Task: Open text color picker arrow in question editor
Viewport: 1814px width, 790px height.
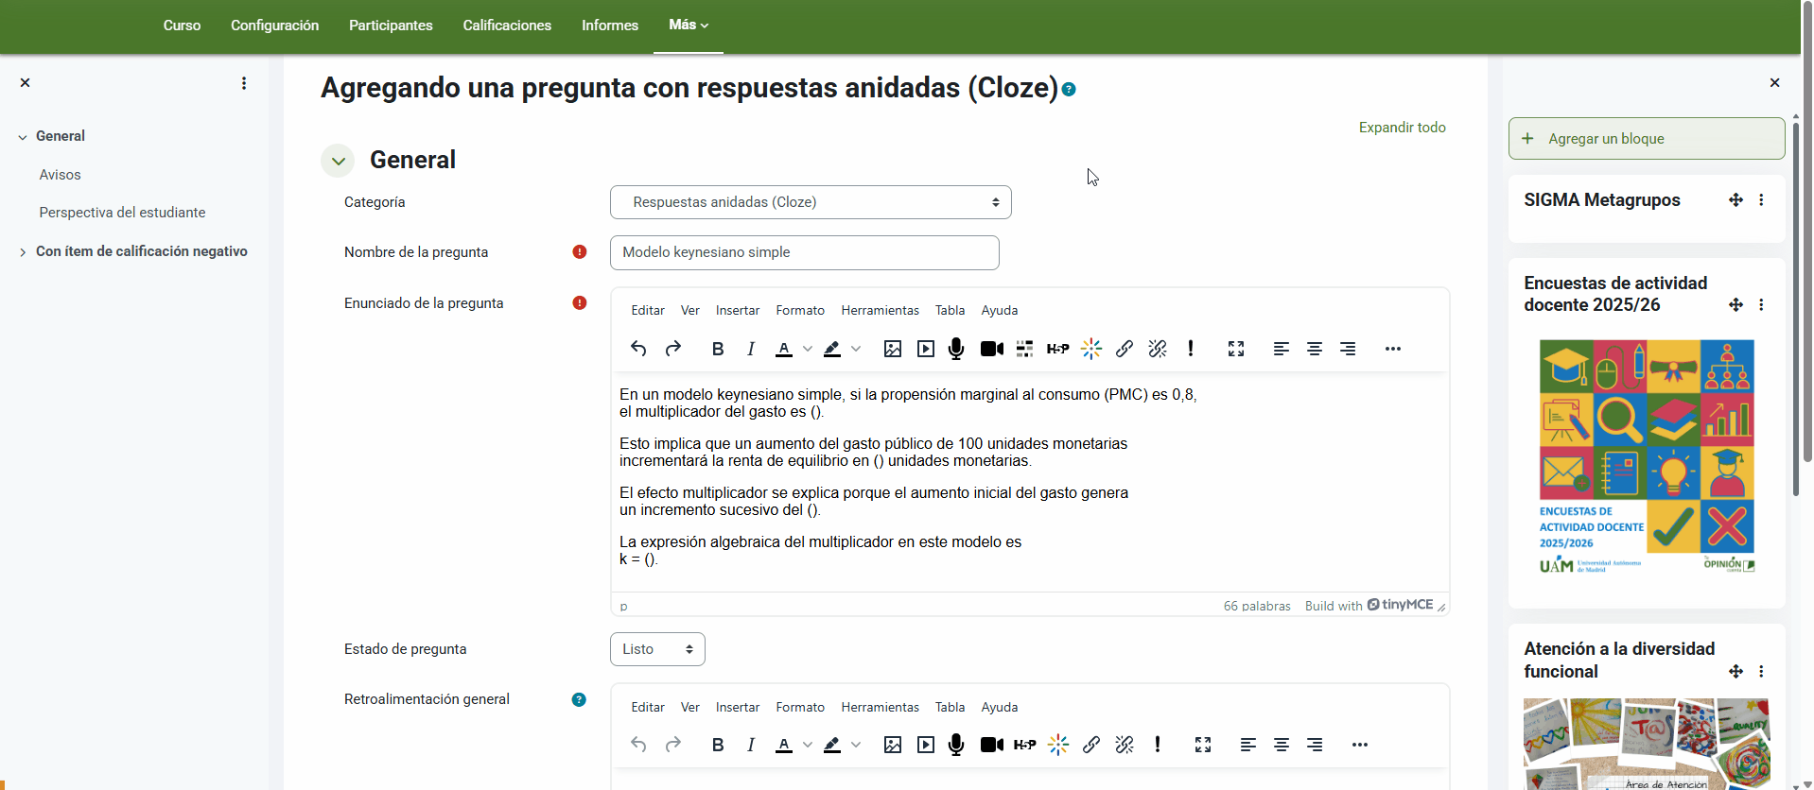Action: pyautogui.click(x=808, y=349)
